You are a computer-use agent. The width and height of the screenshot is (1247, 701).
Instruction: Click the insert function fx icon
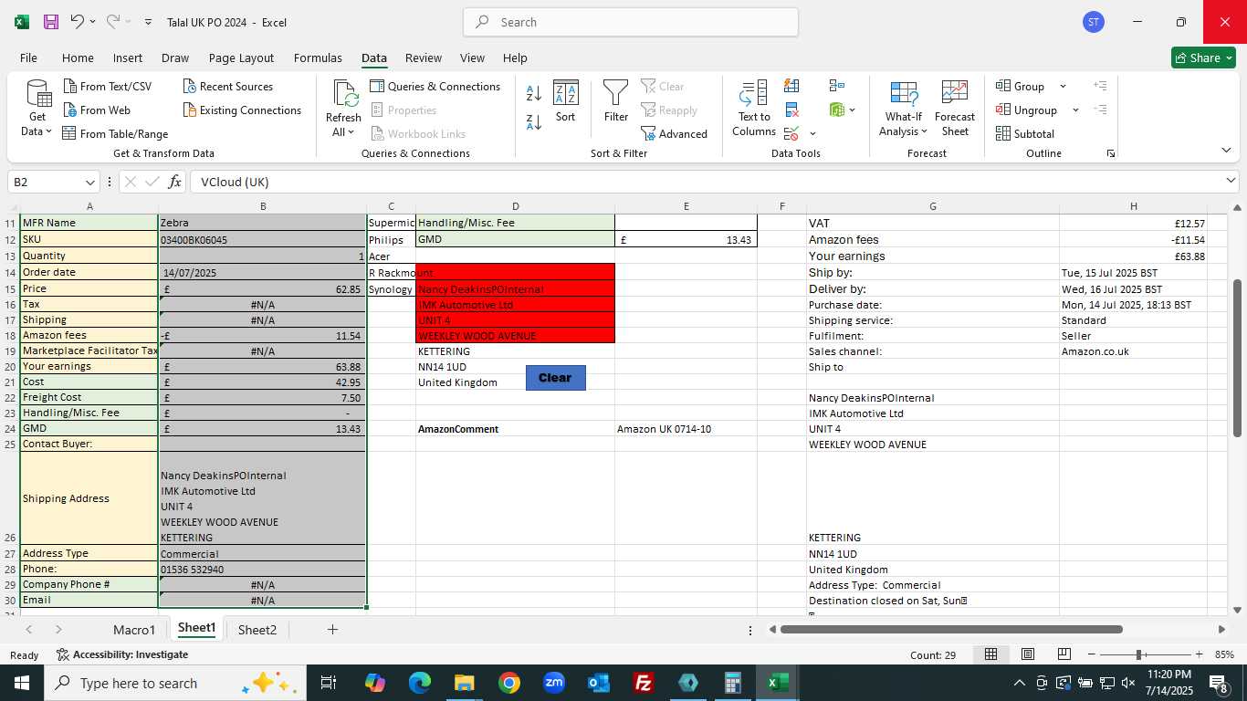(x=175, y=182)
